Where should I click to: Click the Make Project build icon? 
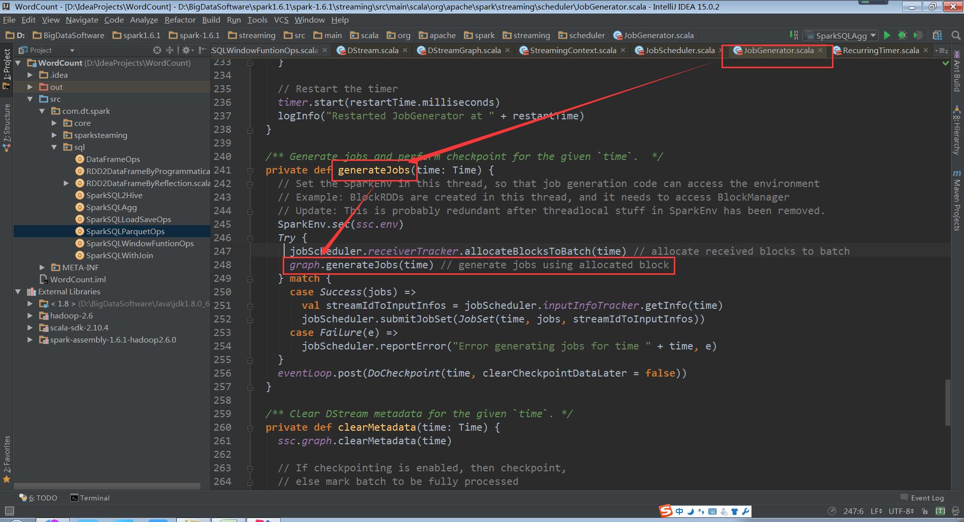click(x=793, y=35)
